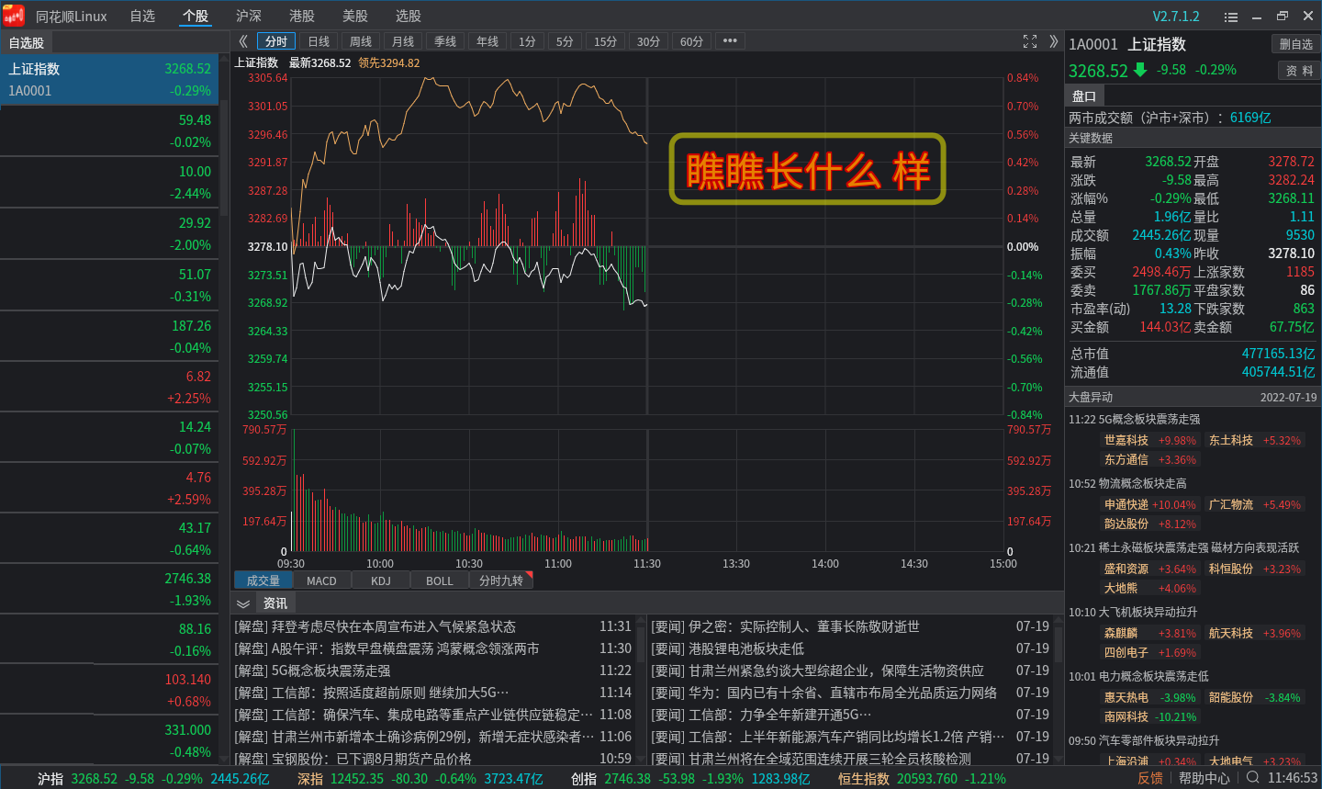Select watchlist row priced 29.92
Screen dimensions: 1322x789
(109, 234)
